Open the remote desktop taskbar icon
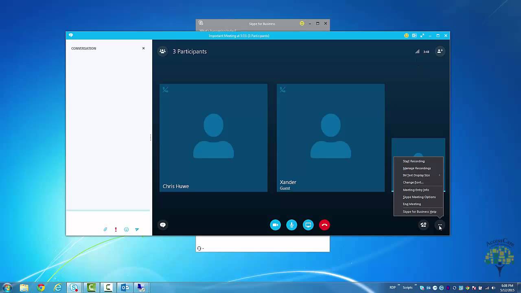 click(142, 288)
